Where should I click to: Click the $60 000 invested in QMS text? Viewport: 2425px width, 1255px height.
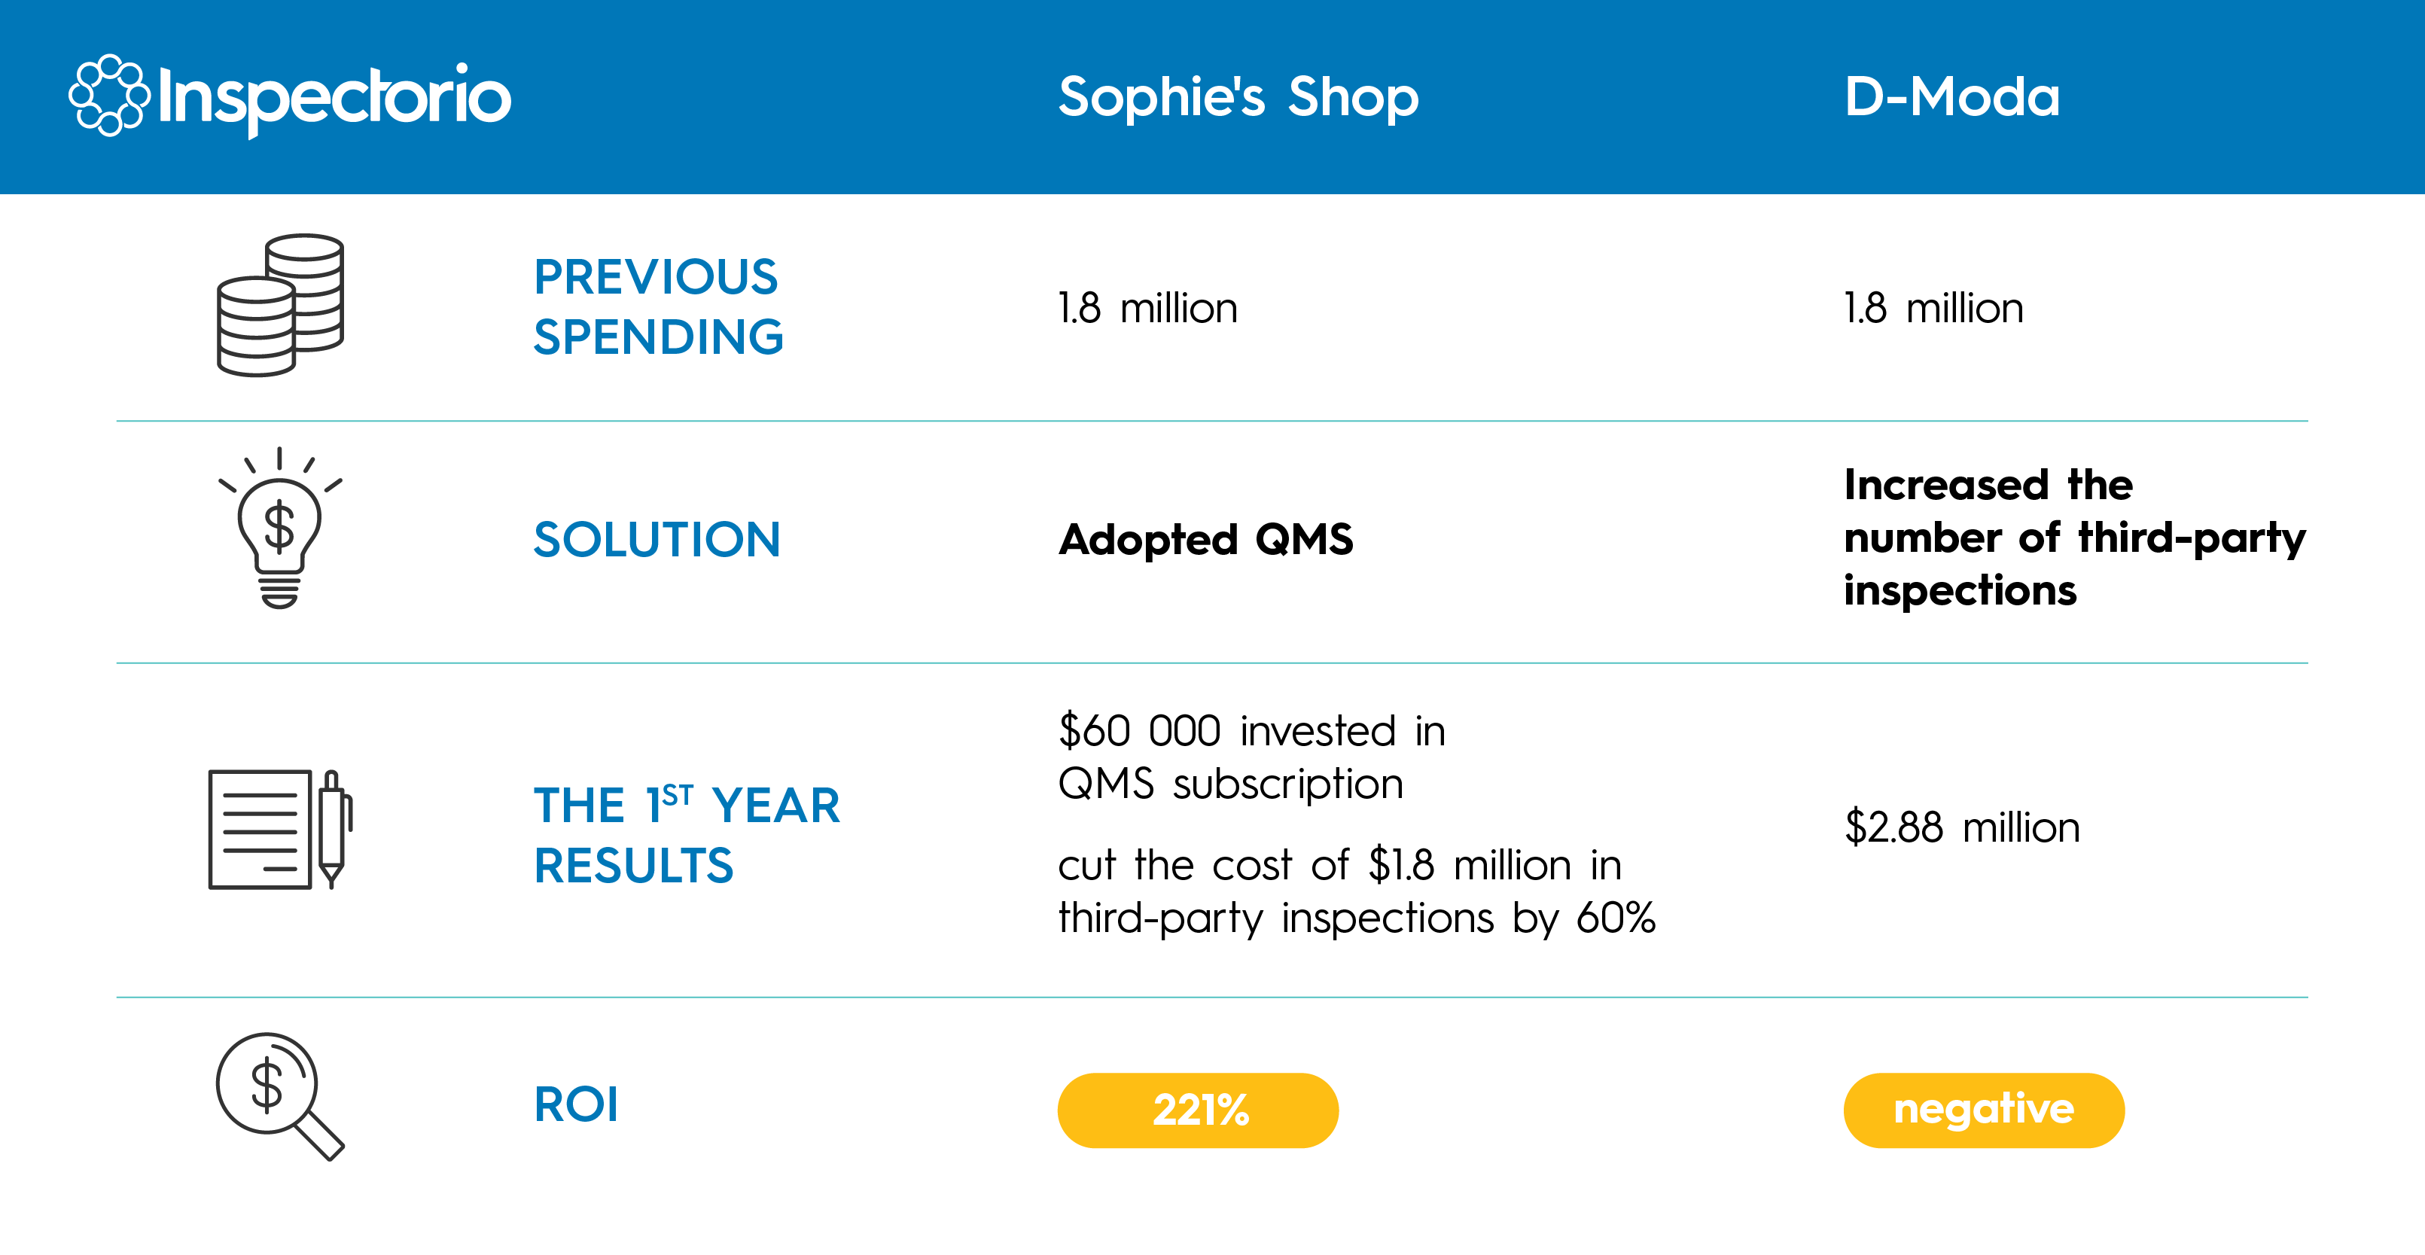[1251, 757]
